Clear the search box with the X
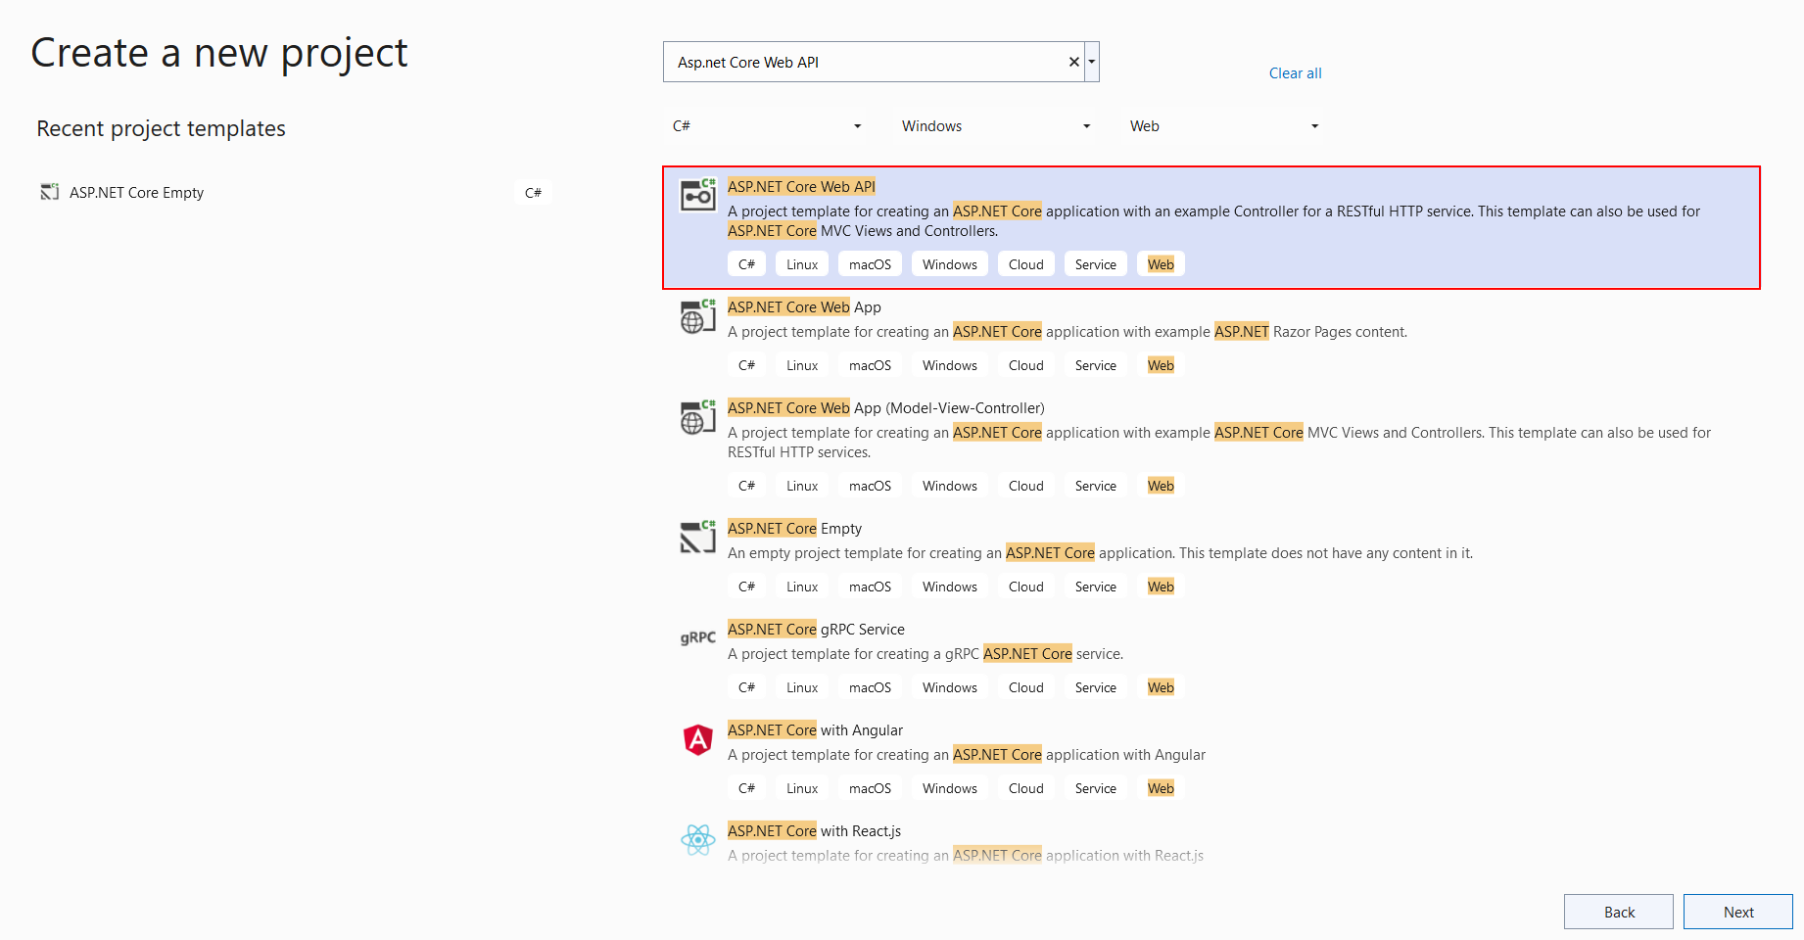The image size is (1804, 940). point(1074,62)
